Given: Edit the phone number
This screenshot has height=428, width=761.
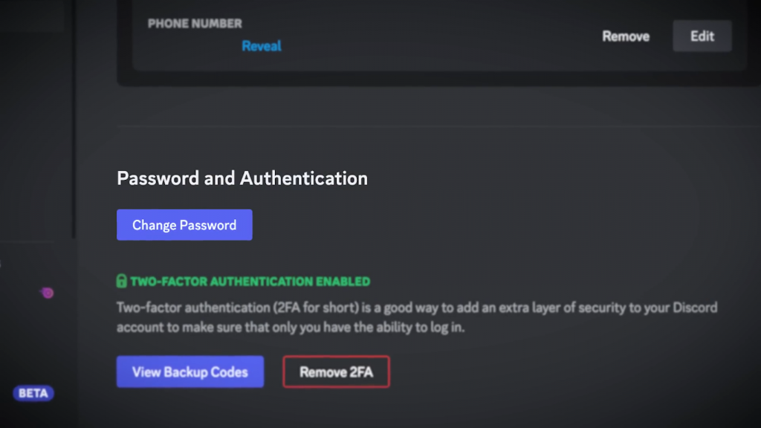Looking at the screenshot, I should click(702, 36).
